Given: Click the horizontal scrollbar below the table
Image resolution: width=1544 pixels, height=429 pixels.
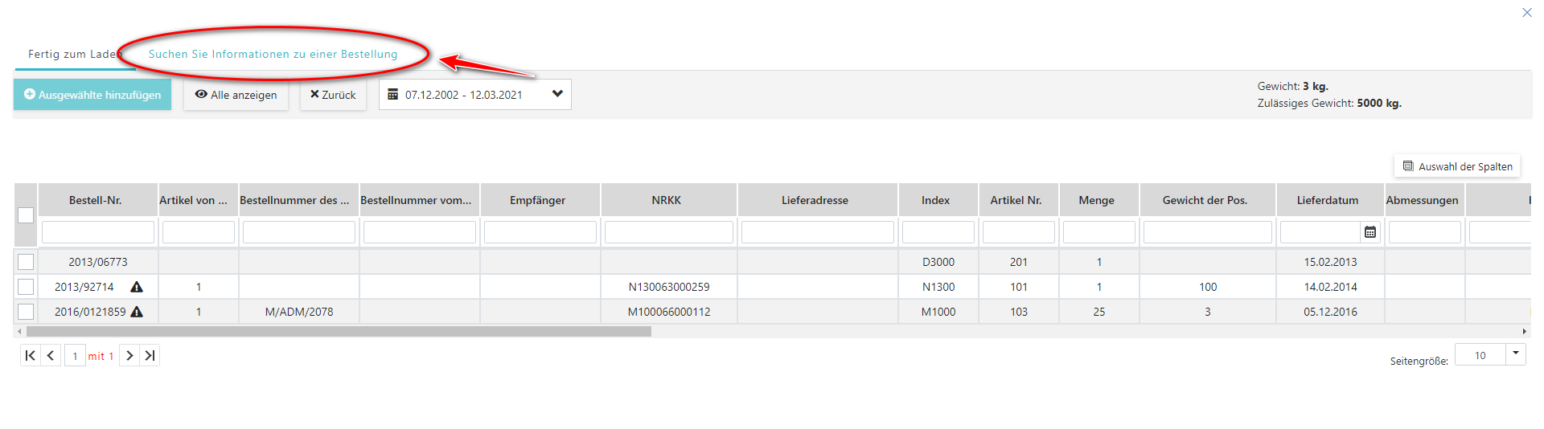Looking at the screenshot, I should click(x=338, y=331).
